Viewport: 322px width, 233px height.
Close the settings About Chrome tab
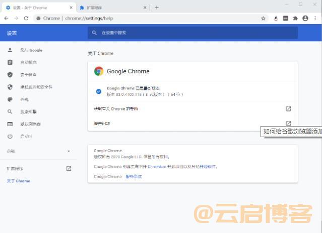coord(71,8)
